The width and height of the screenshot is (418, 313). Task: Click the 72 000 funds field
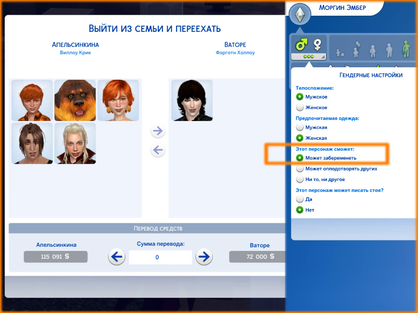click(x=258, y=257)
